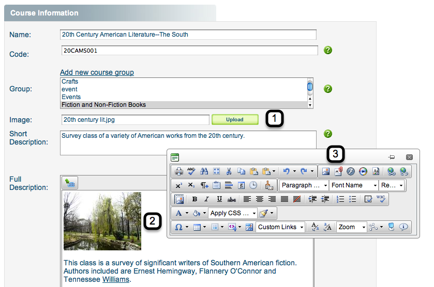This screenshot has width=434, height=287.
Task: Click the Add new course group link
Action: coord(97,72)
